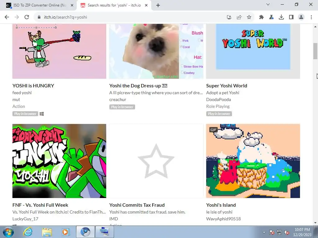Viewport: 318px width, 238px height.
Task: Open Yoshi's Island title link
Action: coord(221,205)
